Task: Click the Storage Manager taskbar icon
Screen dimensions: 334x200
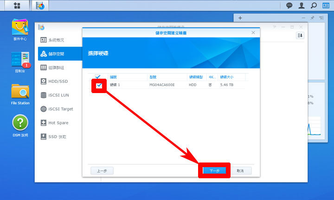Action: coord(40,6)
